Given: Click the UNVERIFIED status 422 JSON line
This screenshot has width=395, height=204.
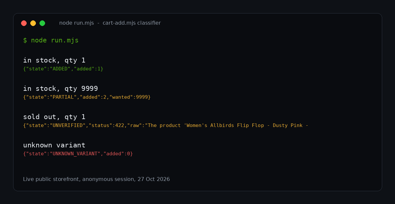Looking at the screenshot, I should [x=166, y=125].
